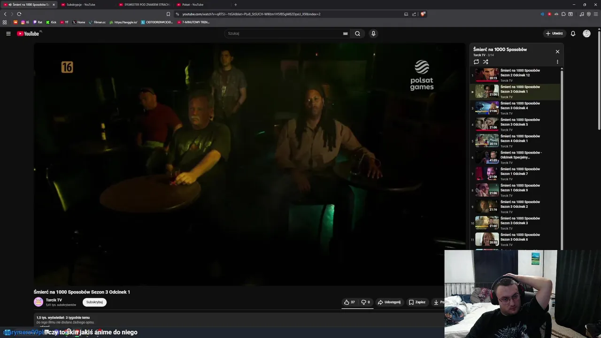Screen dimensions: 601x338
Task: Subscribe using the Subskrybuj button
Action: pyautogui.click(x=94, y=302)
